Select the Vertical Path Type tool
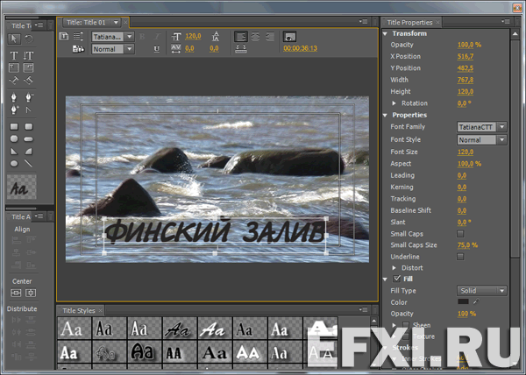The image size is (526, 375). pyautogui.click(x=29, y=81)
